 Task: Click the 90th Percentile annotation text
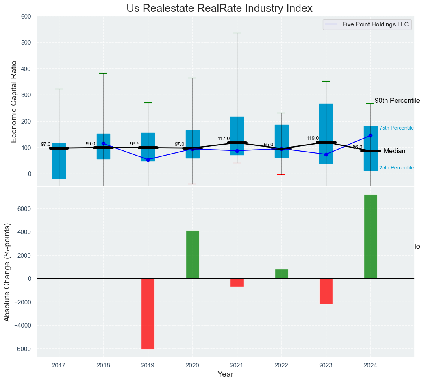(x=397, y=101)
